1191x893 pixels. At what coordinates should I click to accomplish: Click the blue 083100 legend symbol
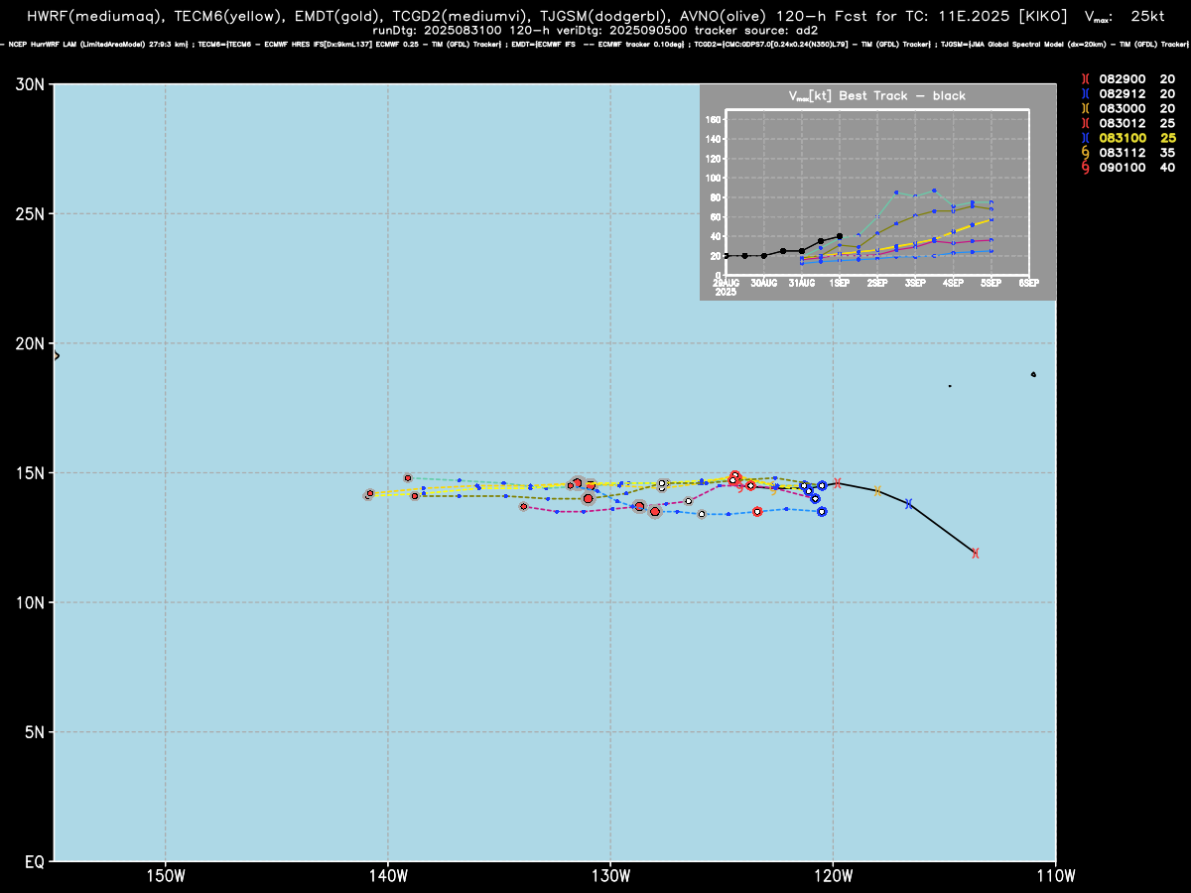[1085, 138]
